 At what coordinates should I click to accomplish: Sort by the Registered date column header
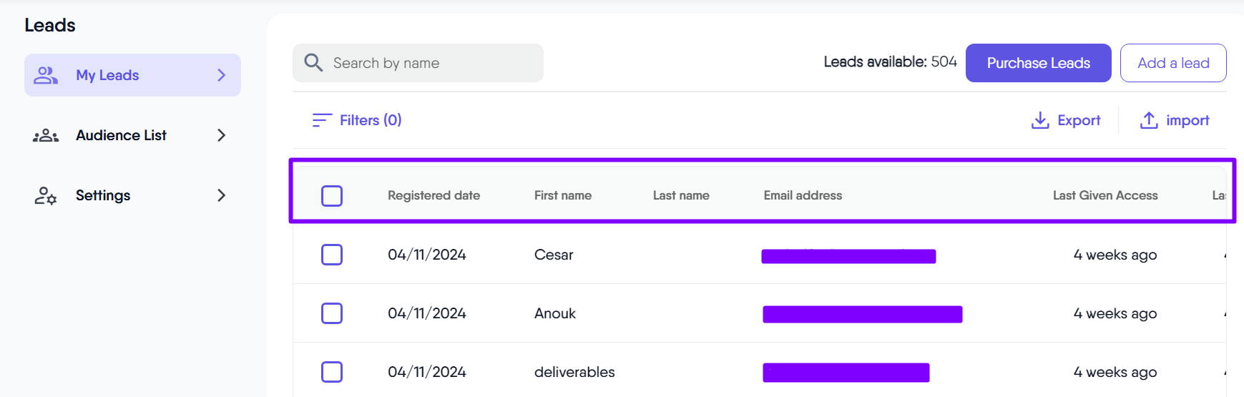pyautogui.click(x=434, y=195)
